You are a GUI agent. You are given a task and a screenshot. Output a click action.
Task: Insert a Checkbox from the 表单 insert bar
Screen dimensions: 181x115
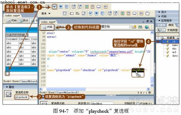coord(90,13)
